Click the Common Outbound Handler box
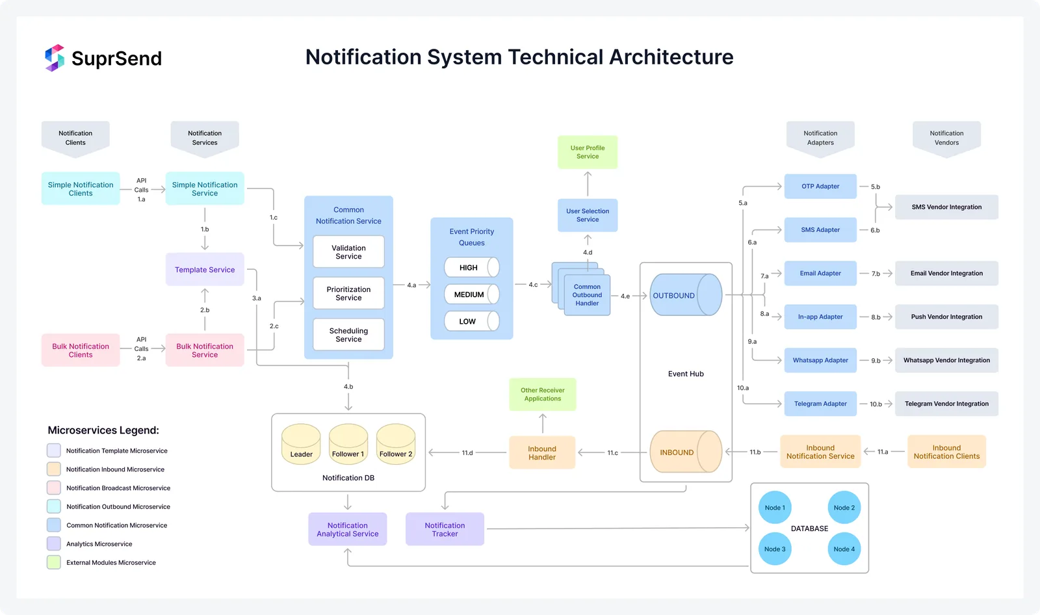 (587, 294)
